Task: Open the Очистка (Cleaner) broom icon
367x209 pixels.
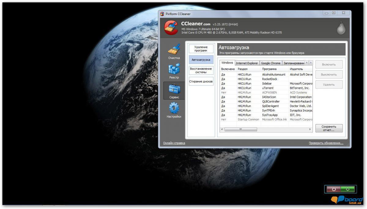Action: pyautogui.click(x=174, y=50)
